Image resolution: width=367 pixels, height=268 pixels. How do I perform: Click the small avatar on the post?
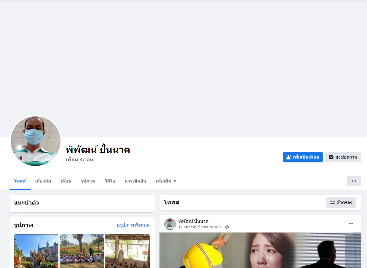[x=170, y=224]
